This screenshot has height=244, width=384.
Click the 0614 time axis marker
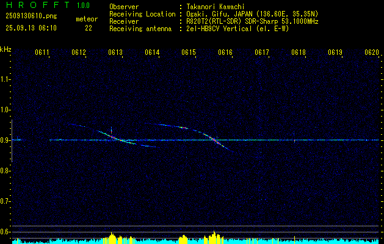(152, 52)
